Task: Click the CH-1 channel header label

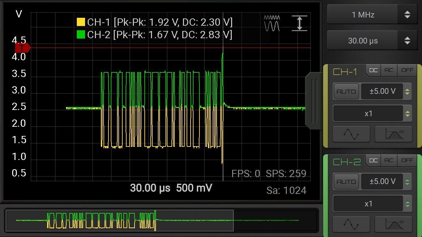Action: (345, 72)
